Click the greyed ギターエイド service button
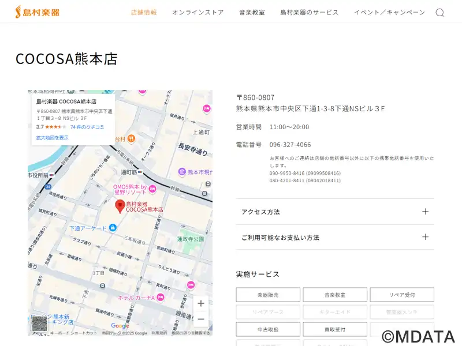Screen dimensions: 462x346 click(335, 312)
